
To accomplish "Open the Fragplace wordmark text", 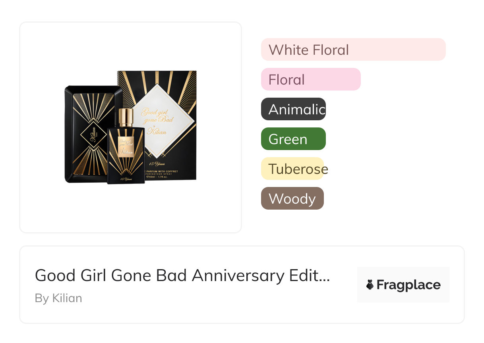I will tap(408, 285).
